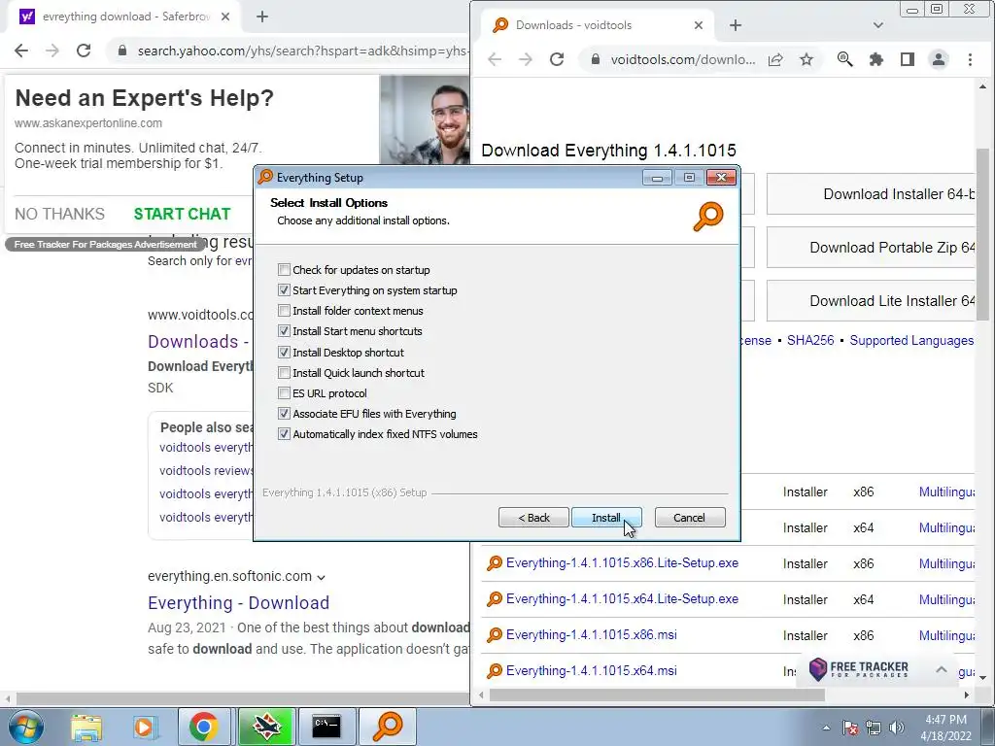The height and width of the screenshot is (746, 995).
Task: Open Chrome three-dot menu
Action: point(970,59)
